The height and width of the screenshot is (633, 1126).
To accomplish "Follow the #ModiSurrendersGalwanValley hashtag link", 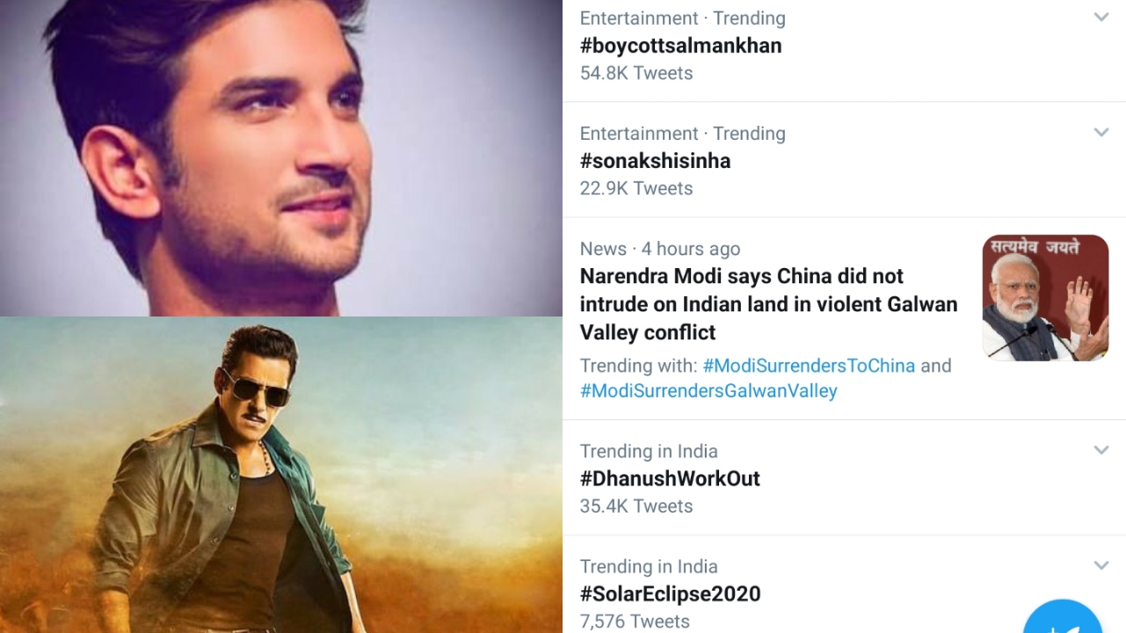I will [x=708, y=391].
